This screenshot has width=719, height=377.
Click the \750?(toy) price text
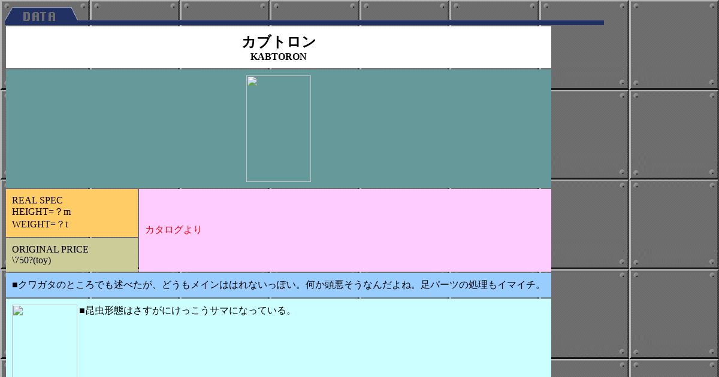point(32,260)
